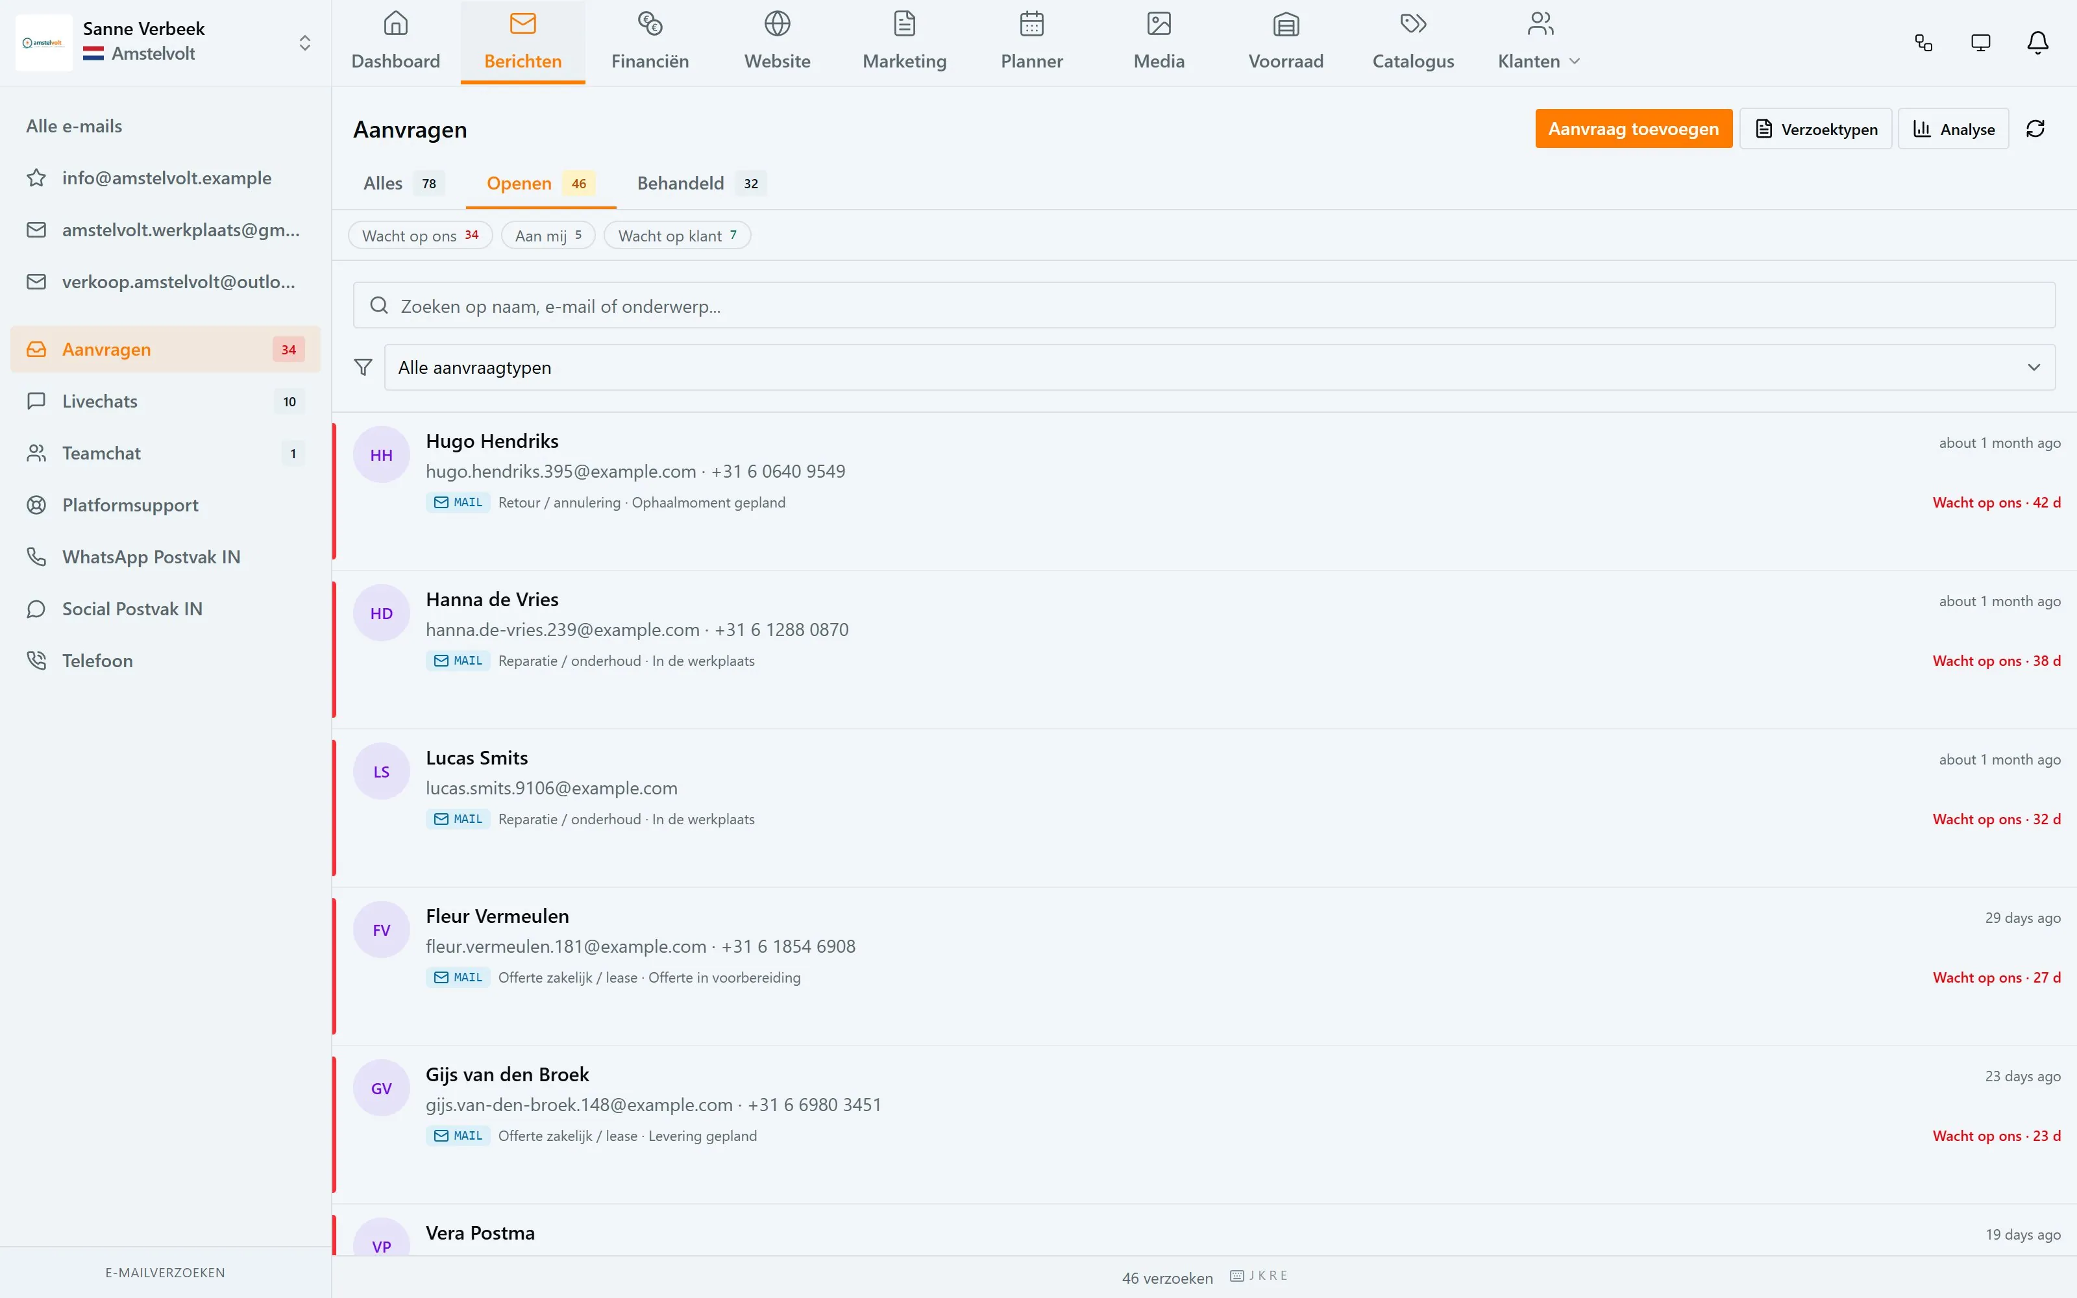Open Vera Postma request

coord(1204,1231)
